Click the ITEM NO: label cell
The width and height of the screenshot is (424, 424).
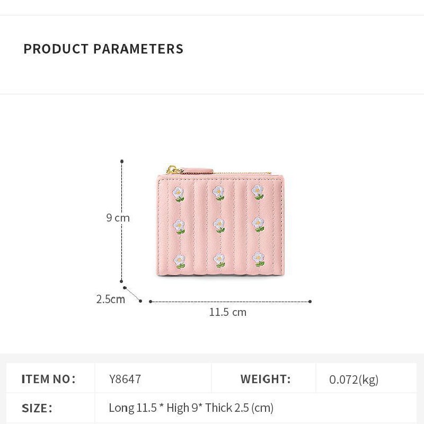coord(49,379)
